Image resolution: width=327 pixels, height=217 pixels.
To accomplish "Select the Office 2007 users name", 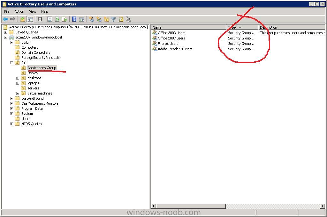I will (171, 38).
